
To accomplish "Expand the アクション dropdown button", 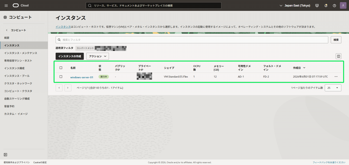I will (x=98, y=56).
